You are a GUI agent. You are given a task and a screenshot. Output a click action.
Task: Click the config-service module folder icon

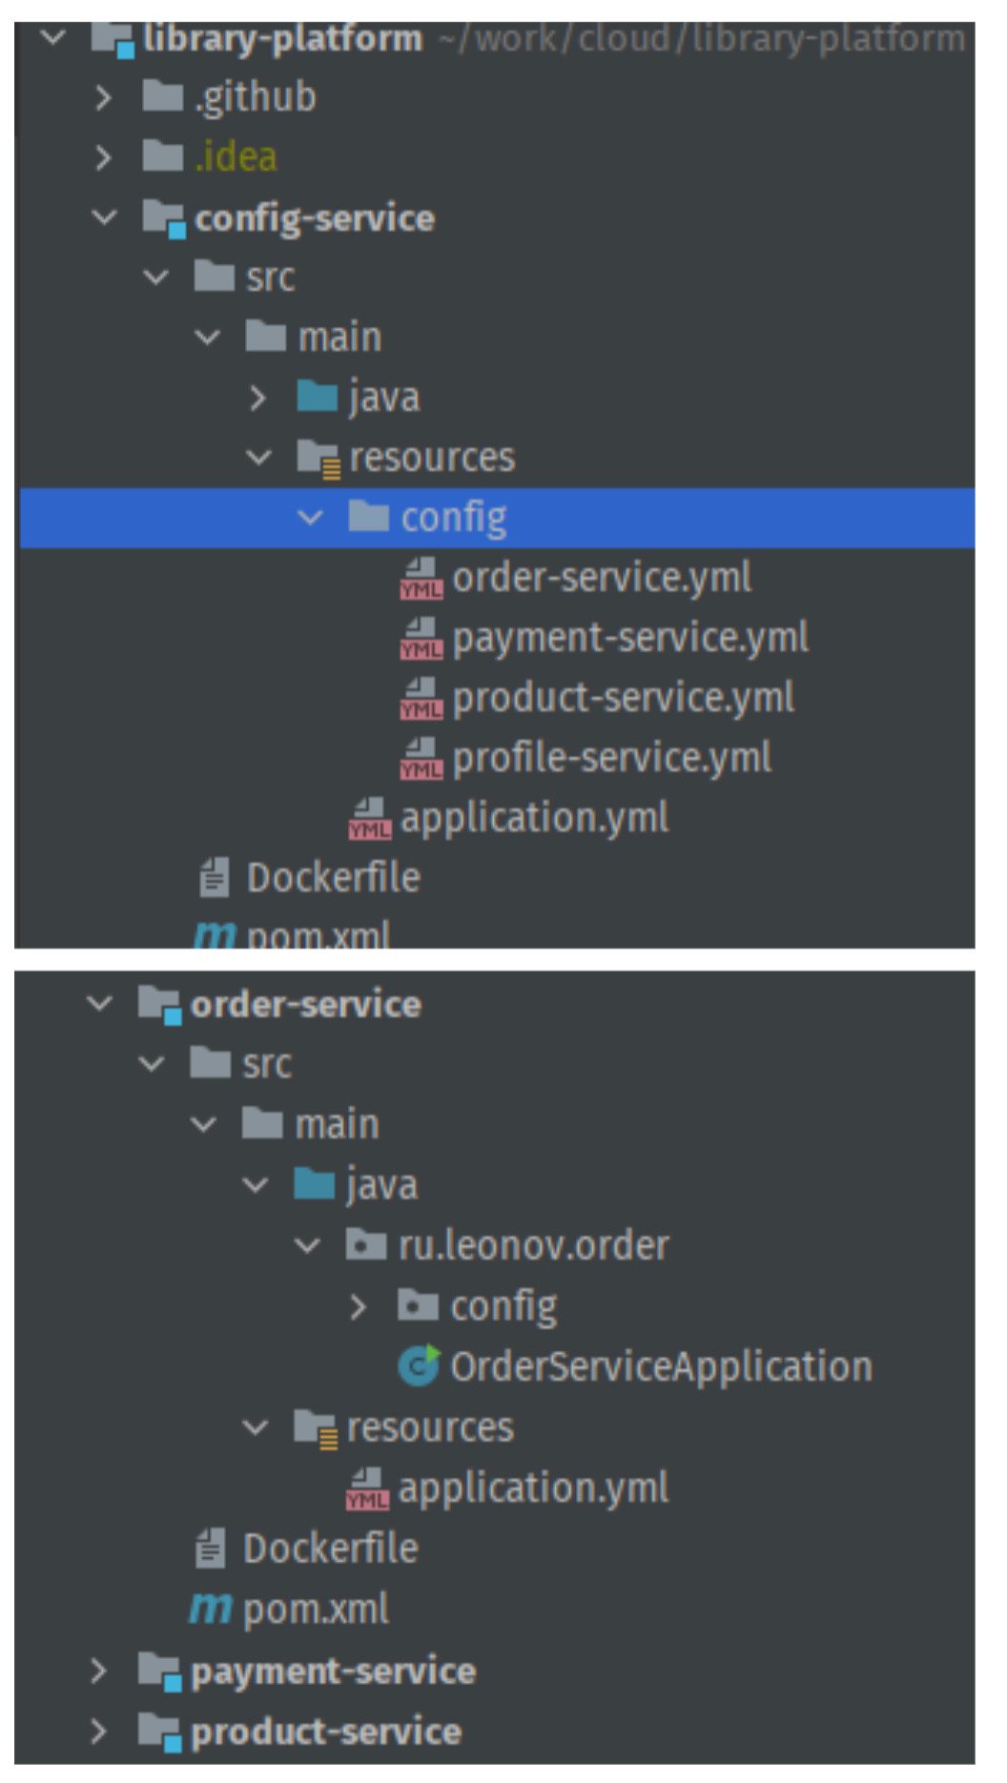164,219
